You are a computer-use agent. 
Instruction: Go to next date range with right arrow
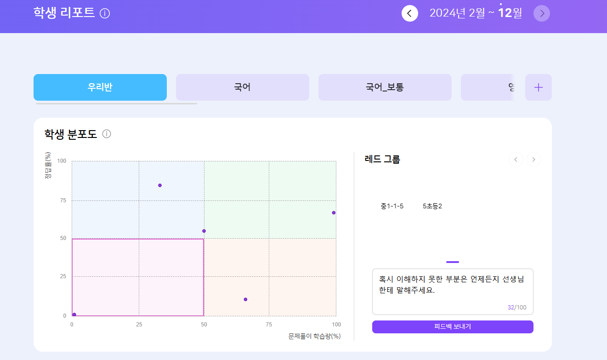tap(541, 13)
